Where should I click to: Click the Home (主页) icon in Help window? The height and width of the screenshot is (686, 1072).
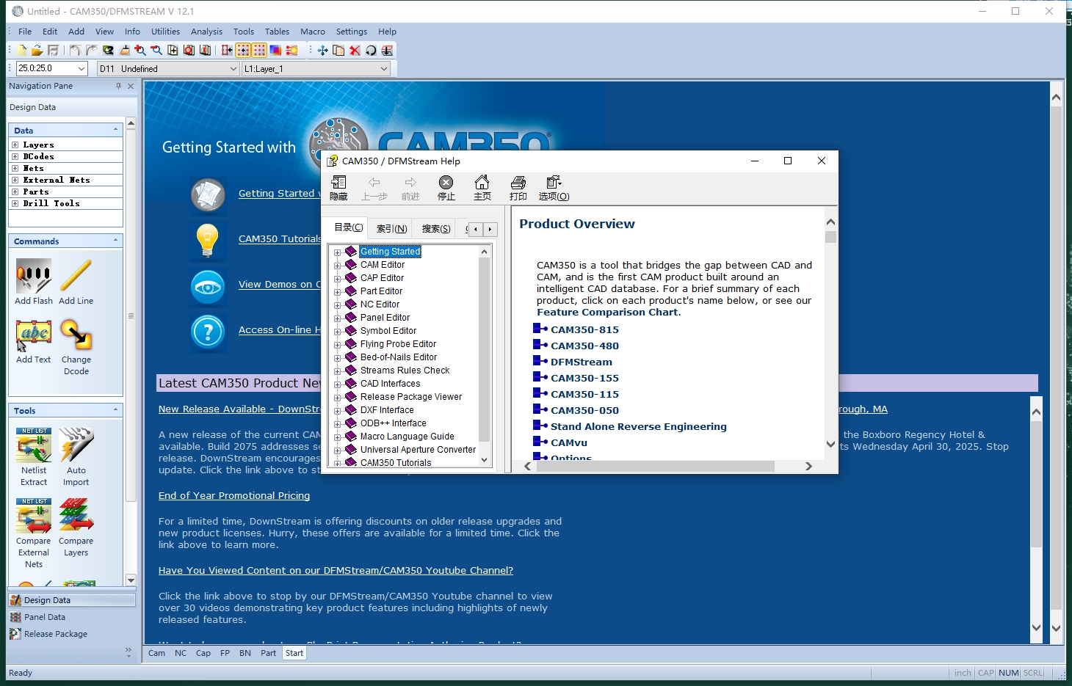(x=482, y=188)
